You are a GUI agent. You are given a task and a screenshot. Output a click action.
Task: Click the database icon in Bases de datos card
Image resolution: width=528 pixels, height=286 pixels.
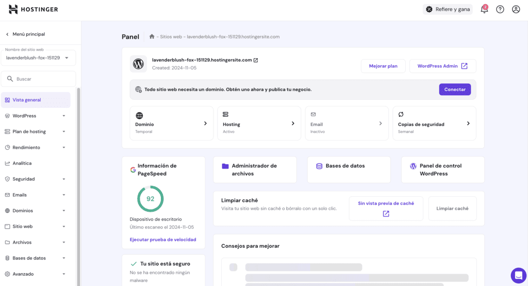tap(319, 166)
